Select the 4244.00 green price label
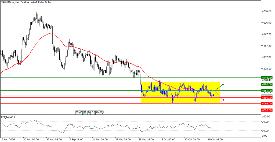 coord(267,78)
